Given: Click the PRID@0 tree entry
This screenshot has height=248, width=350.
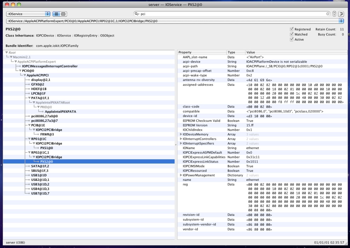Looking at the screenshot, I should 46,107.
